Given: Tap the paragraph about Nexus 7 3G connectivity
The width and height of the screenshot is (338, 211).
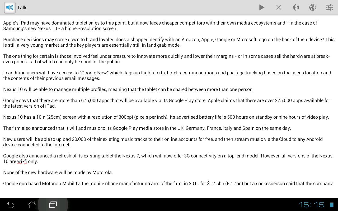Looking at the screenshot, I should click(x=168, y=159).
